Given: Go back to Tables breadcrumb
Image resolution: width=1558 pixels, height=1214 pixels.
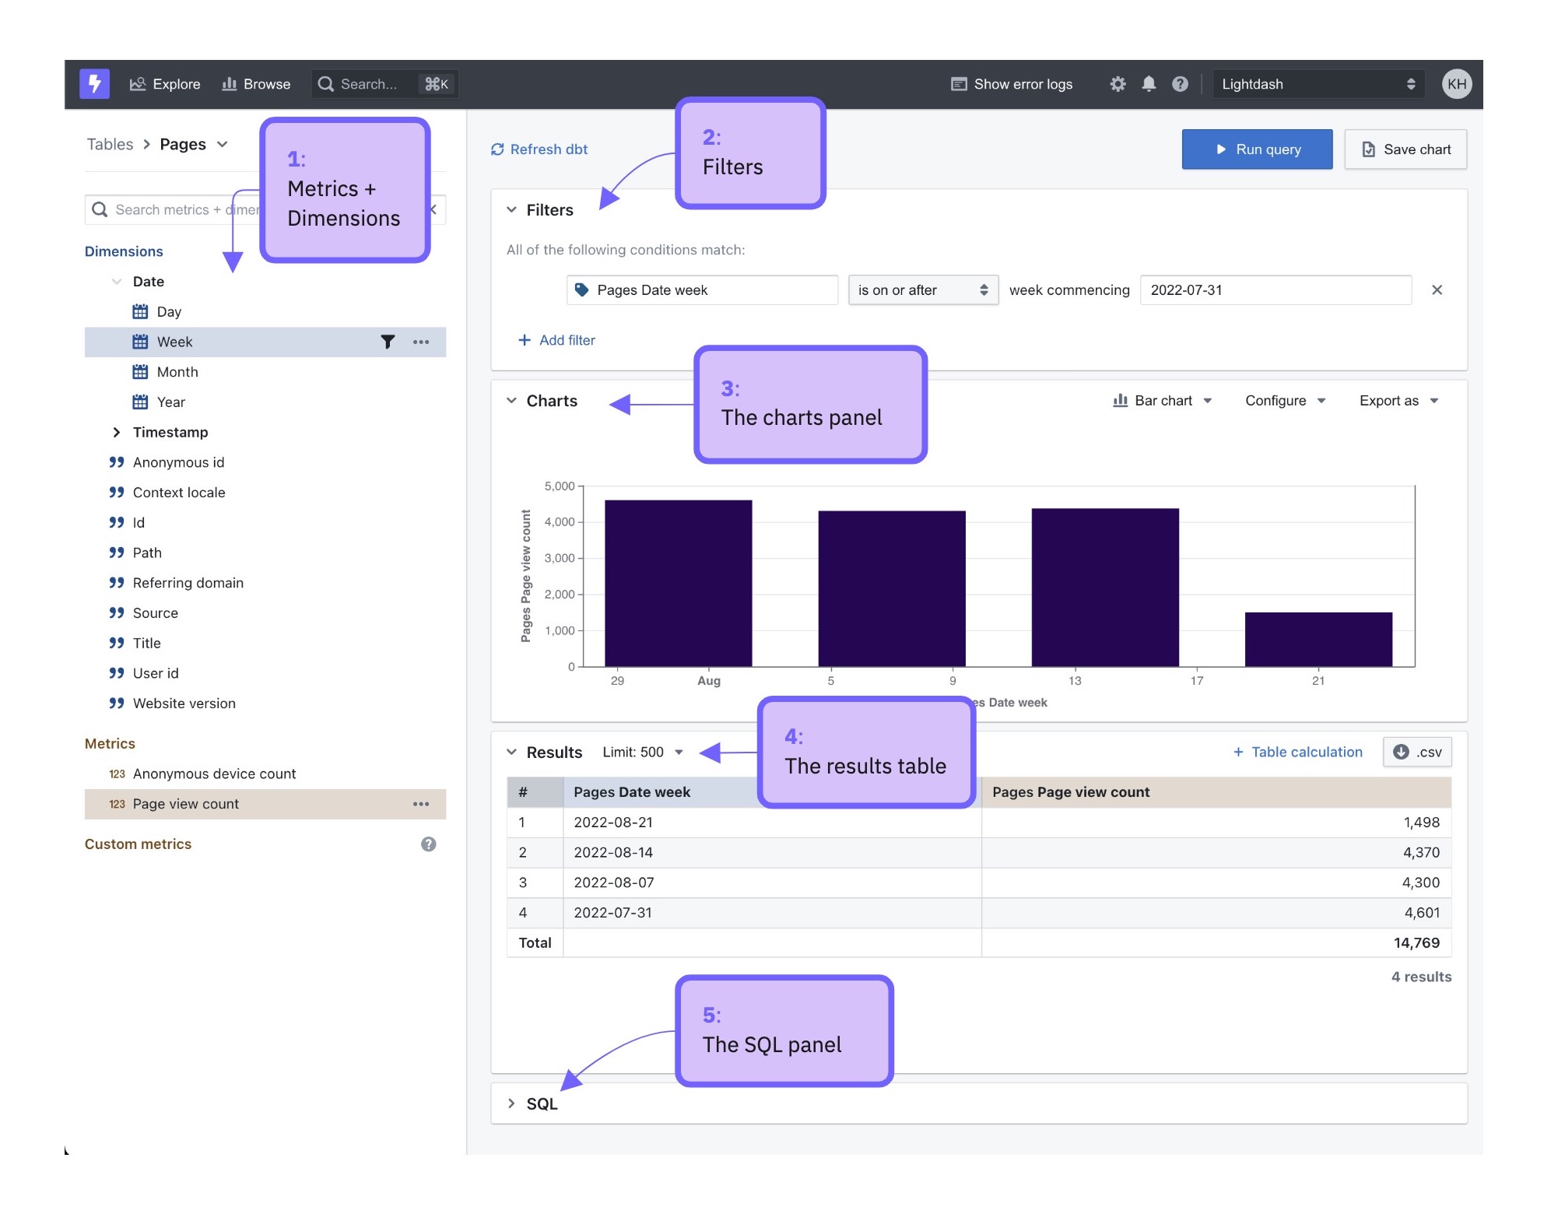Looking at the screenshot, I should click(x=110, y=144).
